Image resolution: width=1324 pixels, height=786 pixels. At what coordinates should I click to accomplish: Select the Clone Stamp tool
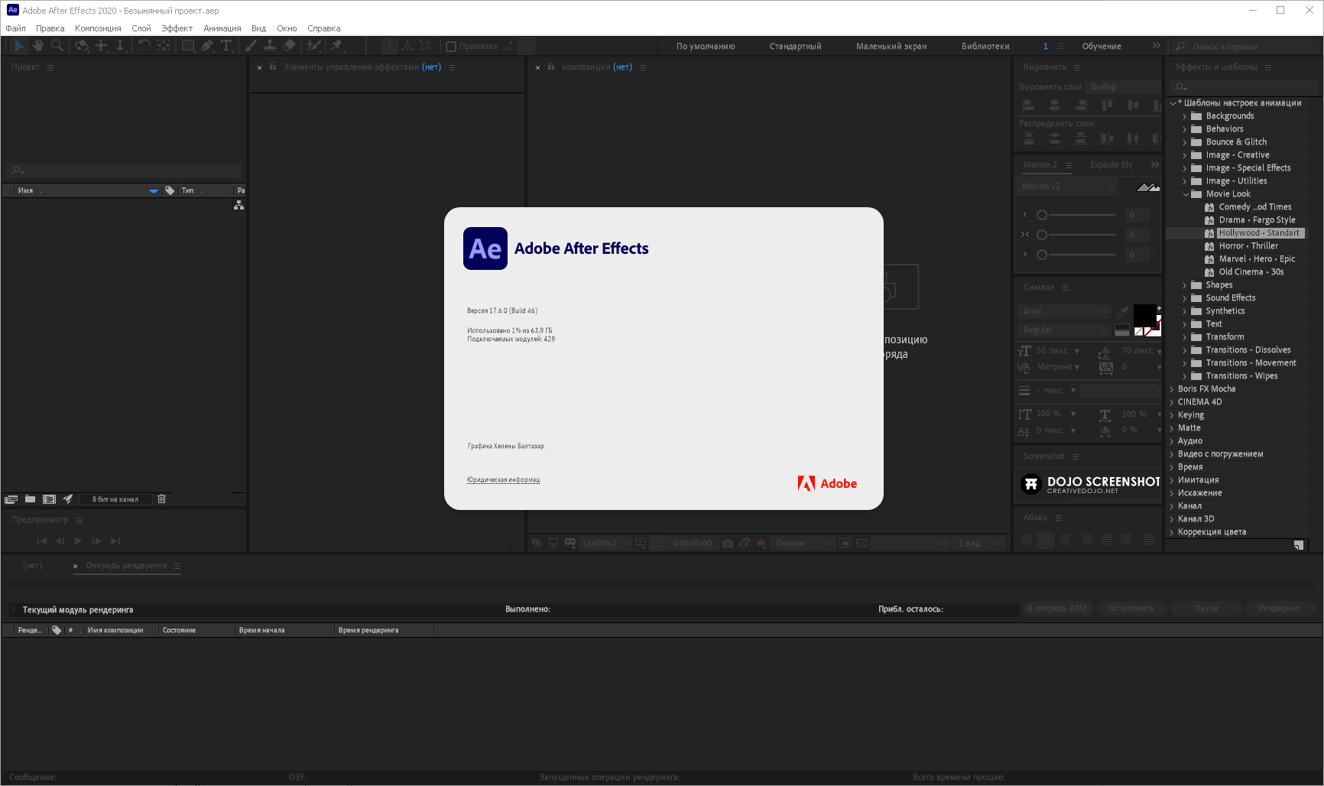coord(270,45)
